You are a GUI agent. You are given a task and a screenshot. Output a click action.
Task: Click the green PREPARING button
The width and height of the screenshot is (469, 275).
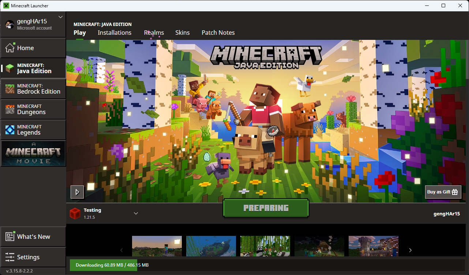pos(266,208)
